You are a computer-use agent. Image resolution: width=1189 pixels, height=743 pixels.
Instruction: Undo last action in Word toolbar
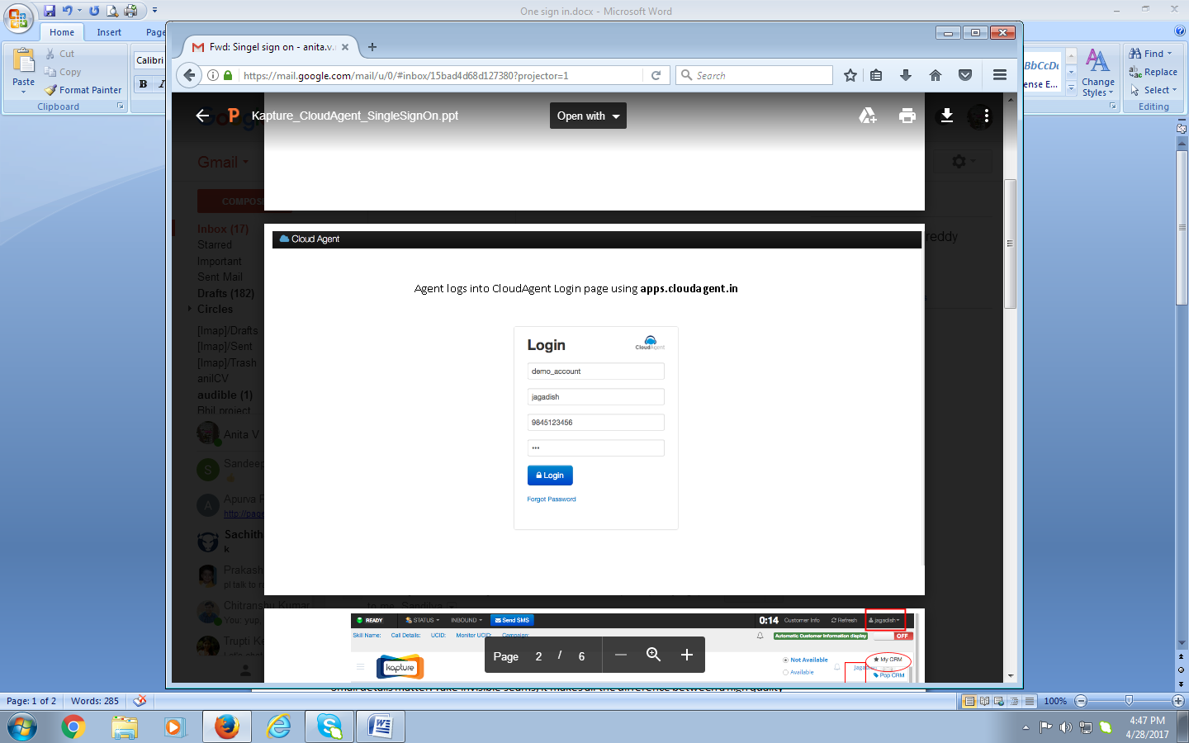click(67, 11)
